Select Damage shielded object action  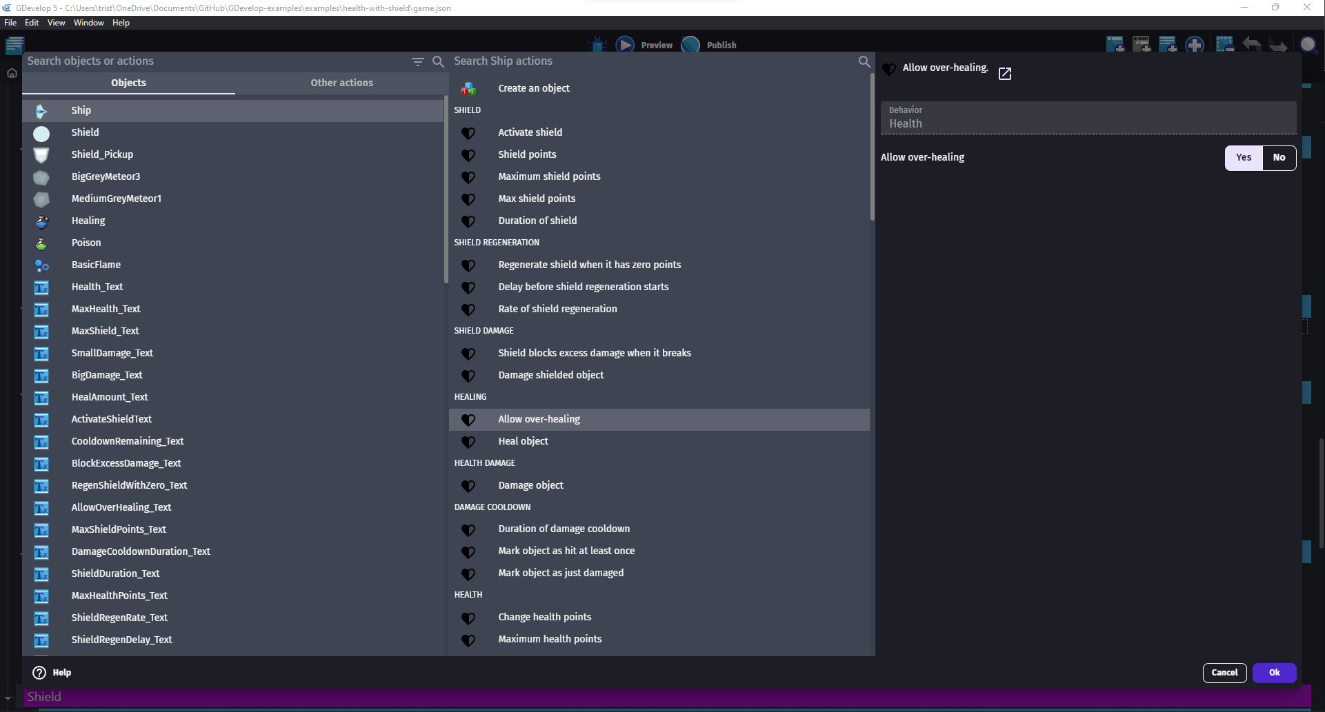pos(659,376)
